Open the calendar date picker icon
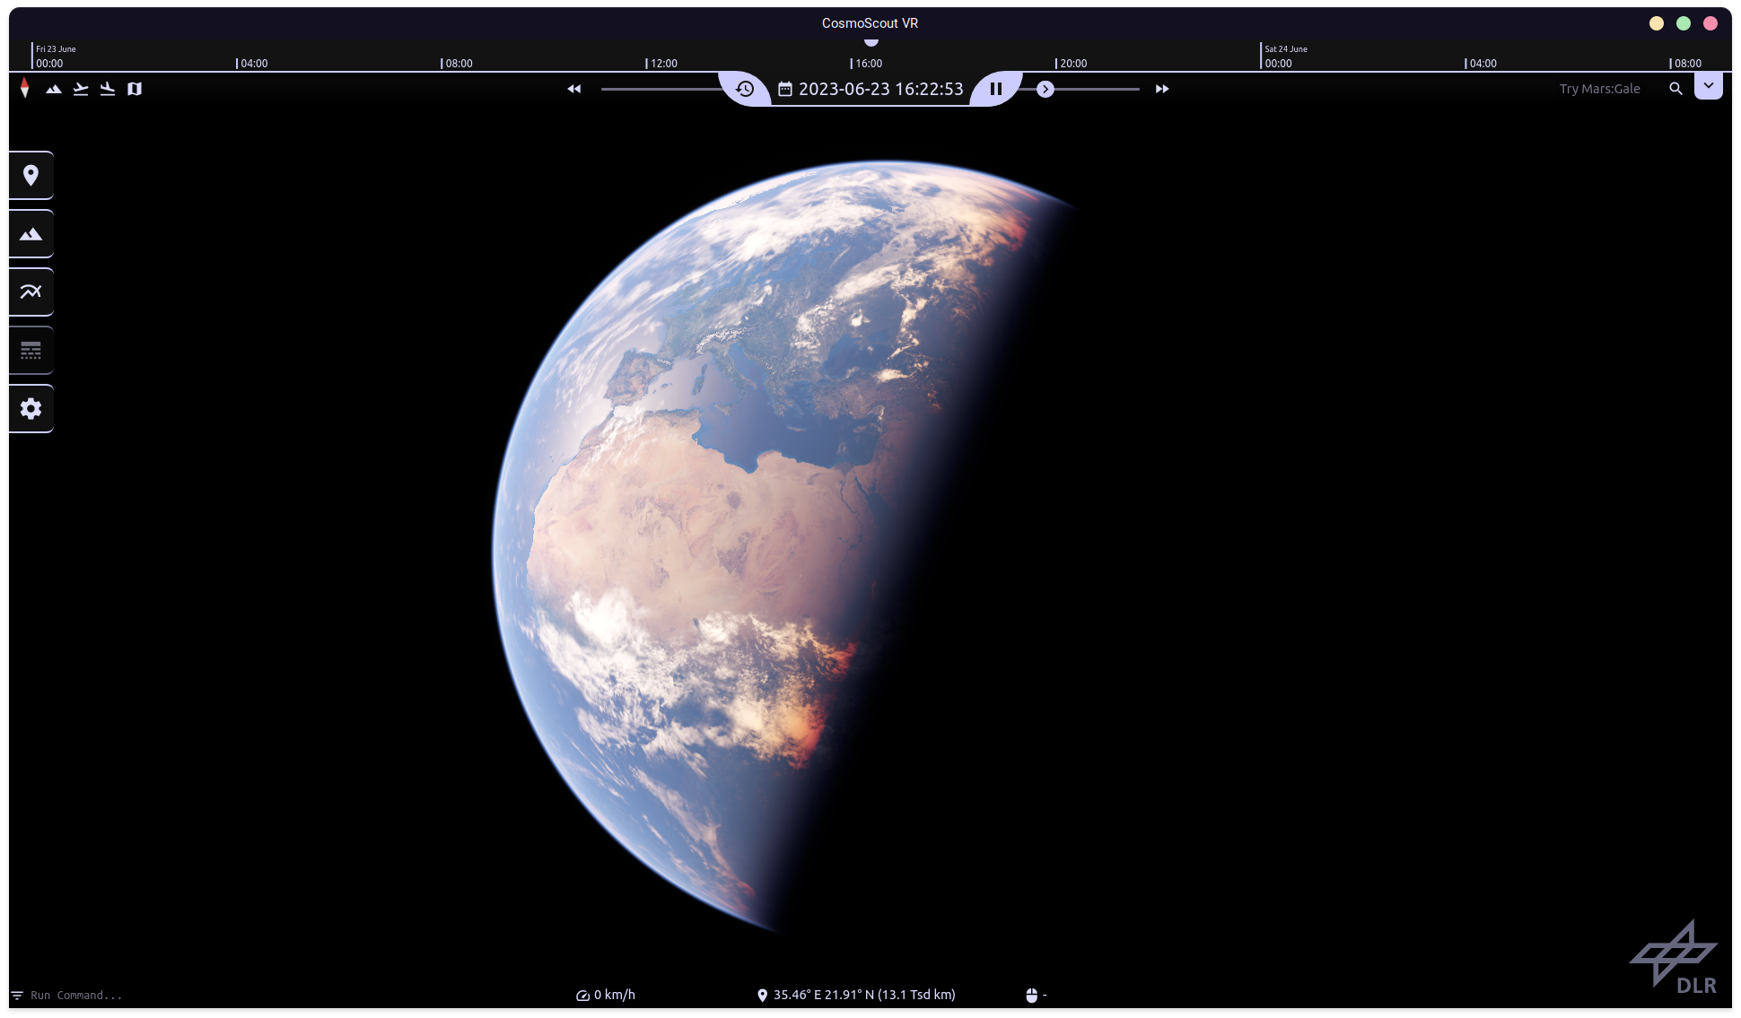This screenshot has width=1741, height=1018. pyautogui.click(x=785, y=89)
